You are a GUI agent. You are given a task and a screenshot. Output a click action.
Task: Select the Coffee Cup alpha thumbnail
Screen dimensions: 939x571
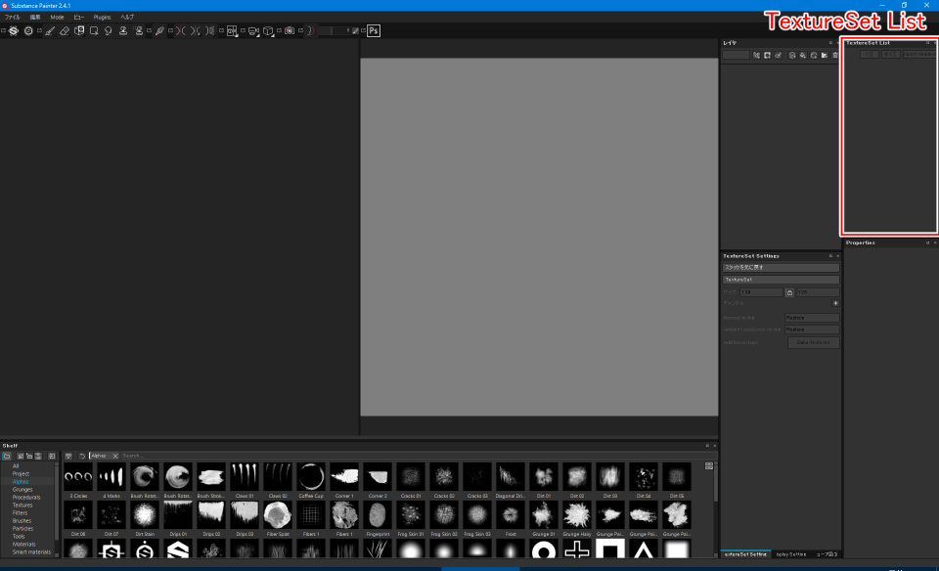tap(311, 477)
